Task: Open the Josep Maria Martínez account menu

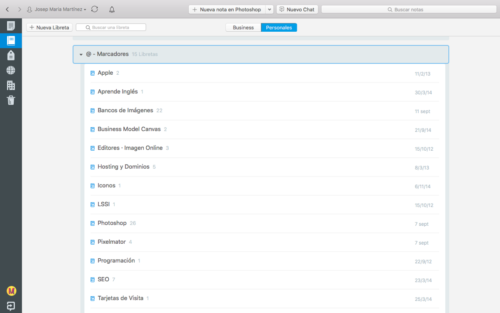Action: (x=56, y=9)
